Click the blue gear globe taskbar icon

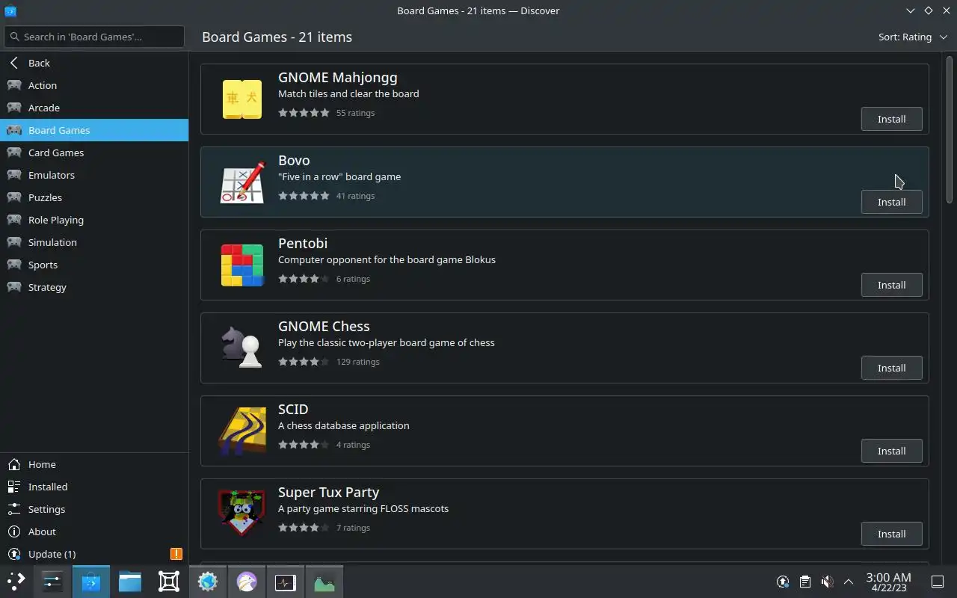coord(208,581)
